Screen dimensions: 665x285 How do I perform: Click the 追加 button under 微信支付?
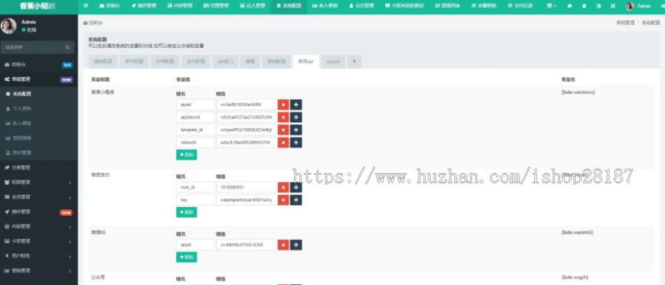187,212
